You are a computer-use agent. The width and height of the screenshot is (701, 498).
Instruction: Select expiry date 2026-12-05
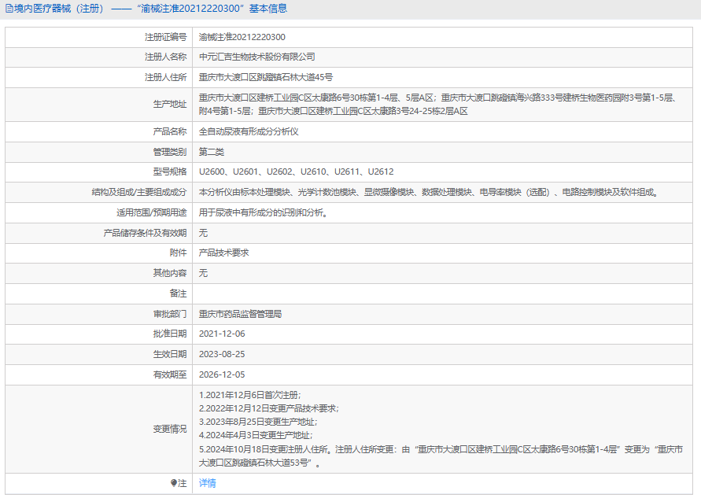point(222,374)
